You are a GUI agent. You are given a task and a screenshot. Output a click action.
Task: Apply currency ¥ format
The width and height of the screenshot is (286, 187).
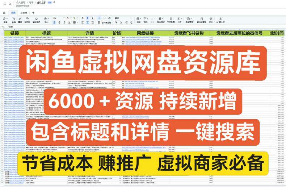pyautogui.click(x=116, y=22)
